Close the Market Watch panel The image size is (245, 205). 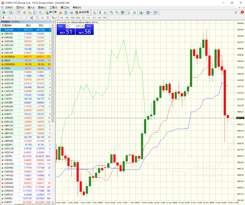tap(53, 22)
